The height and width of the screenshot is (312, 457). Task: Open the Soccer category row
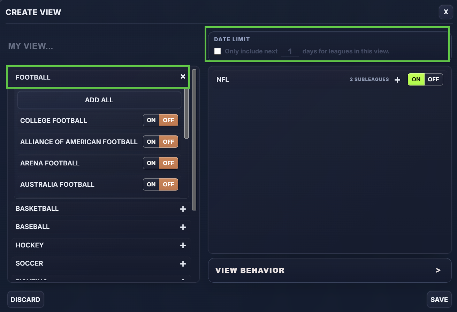click(101, 263)
